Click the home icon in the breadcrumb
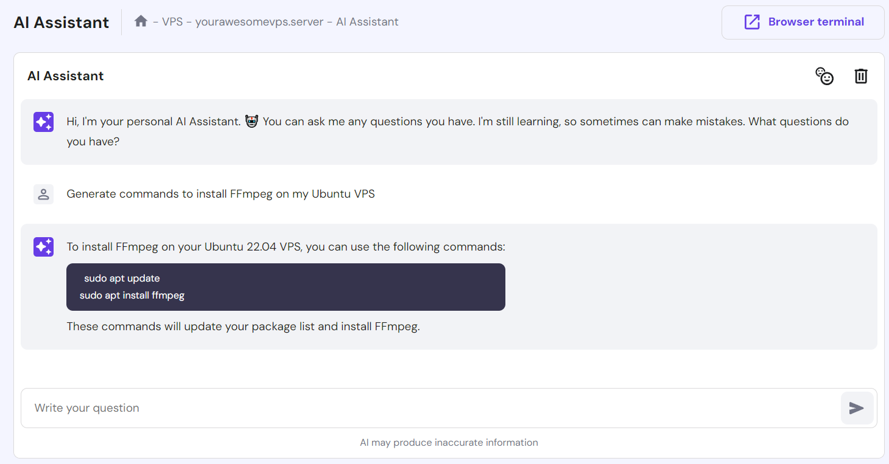 (x=141, y=22)
